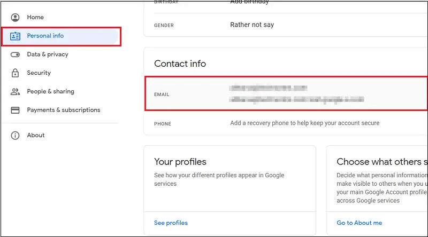Click the EMAIL label
Viewport: 428px width, 237px height.
(x=162, y=94)
